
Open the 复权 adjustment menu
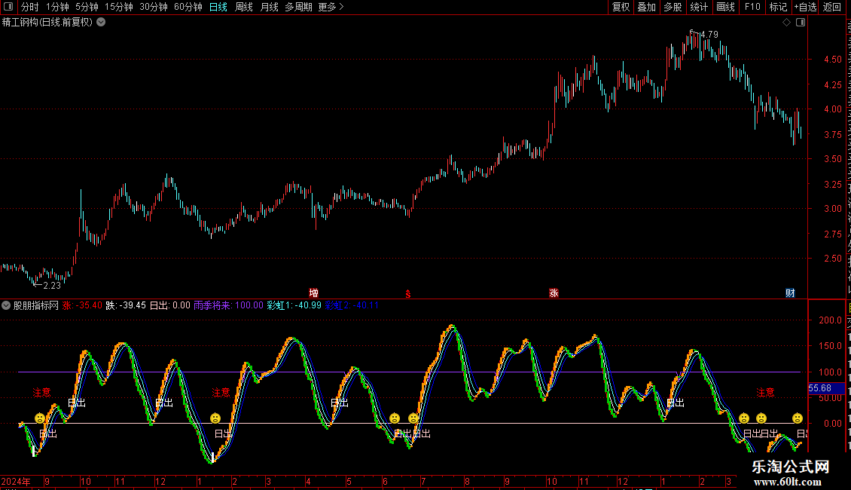point(621,7)
